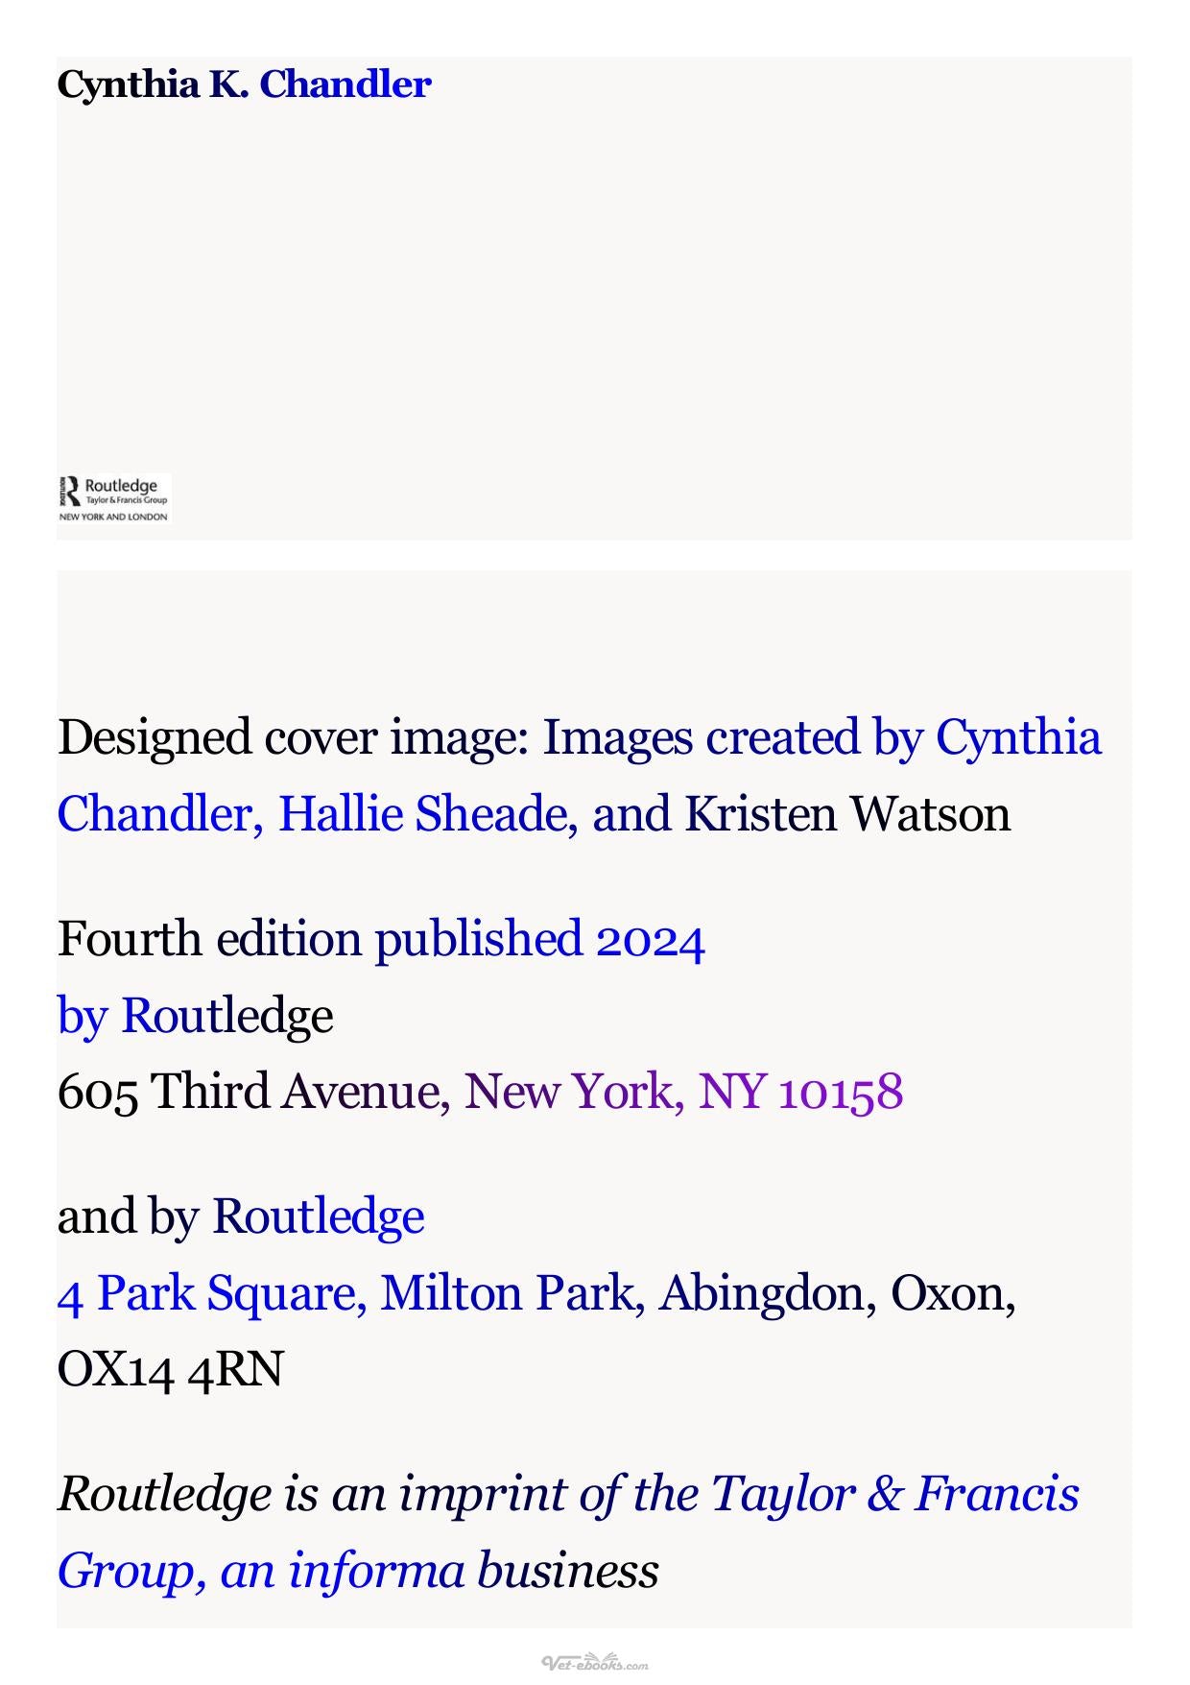Click the "Fourth edition" text
This screenshot has height=1685, width=1190.
coord(209,939)
